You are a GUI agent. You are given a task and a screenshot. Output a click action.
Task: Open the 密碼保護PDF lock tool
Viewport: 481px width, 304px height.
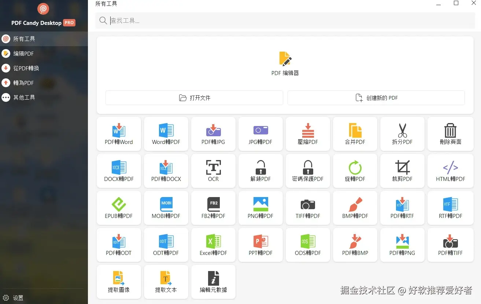tap(308, 171)
